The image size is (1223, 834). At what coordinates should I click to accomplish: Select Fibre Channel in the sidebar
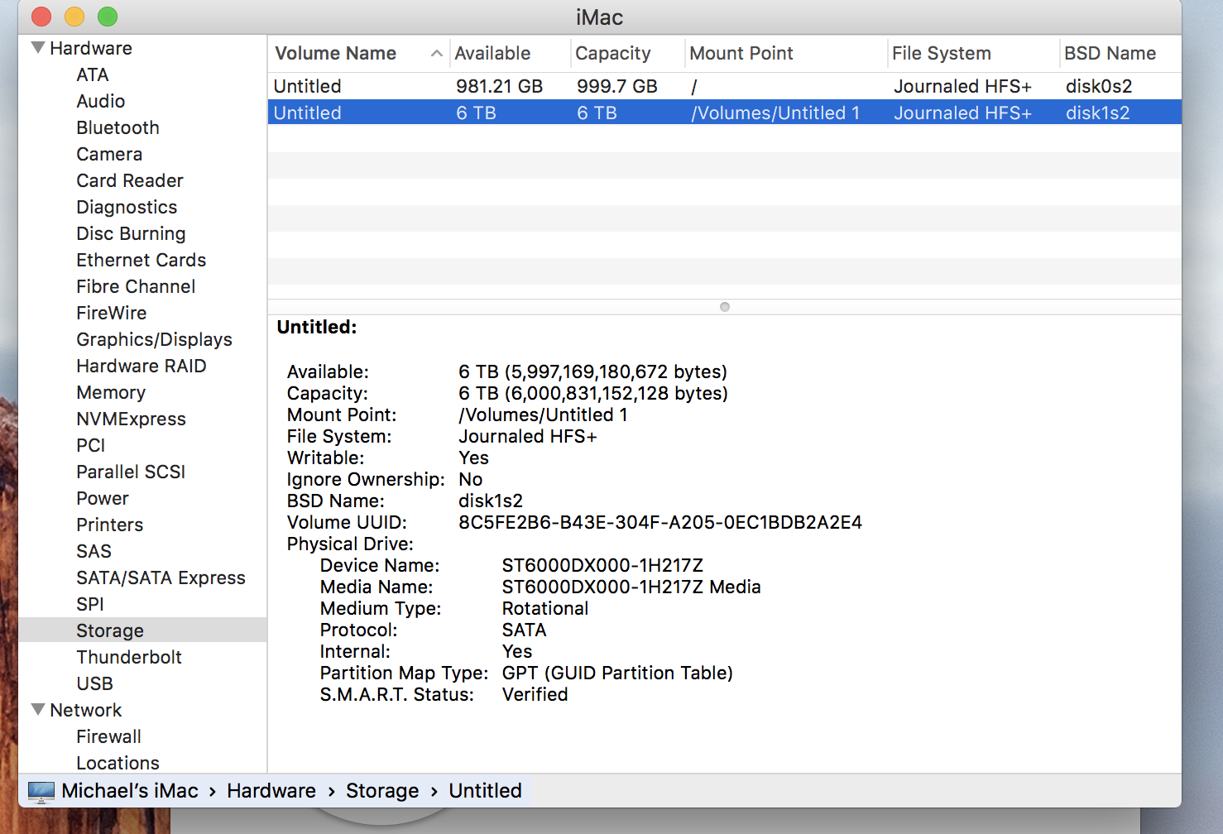tap(136, 286)
